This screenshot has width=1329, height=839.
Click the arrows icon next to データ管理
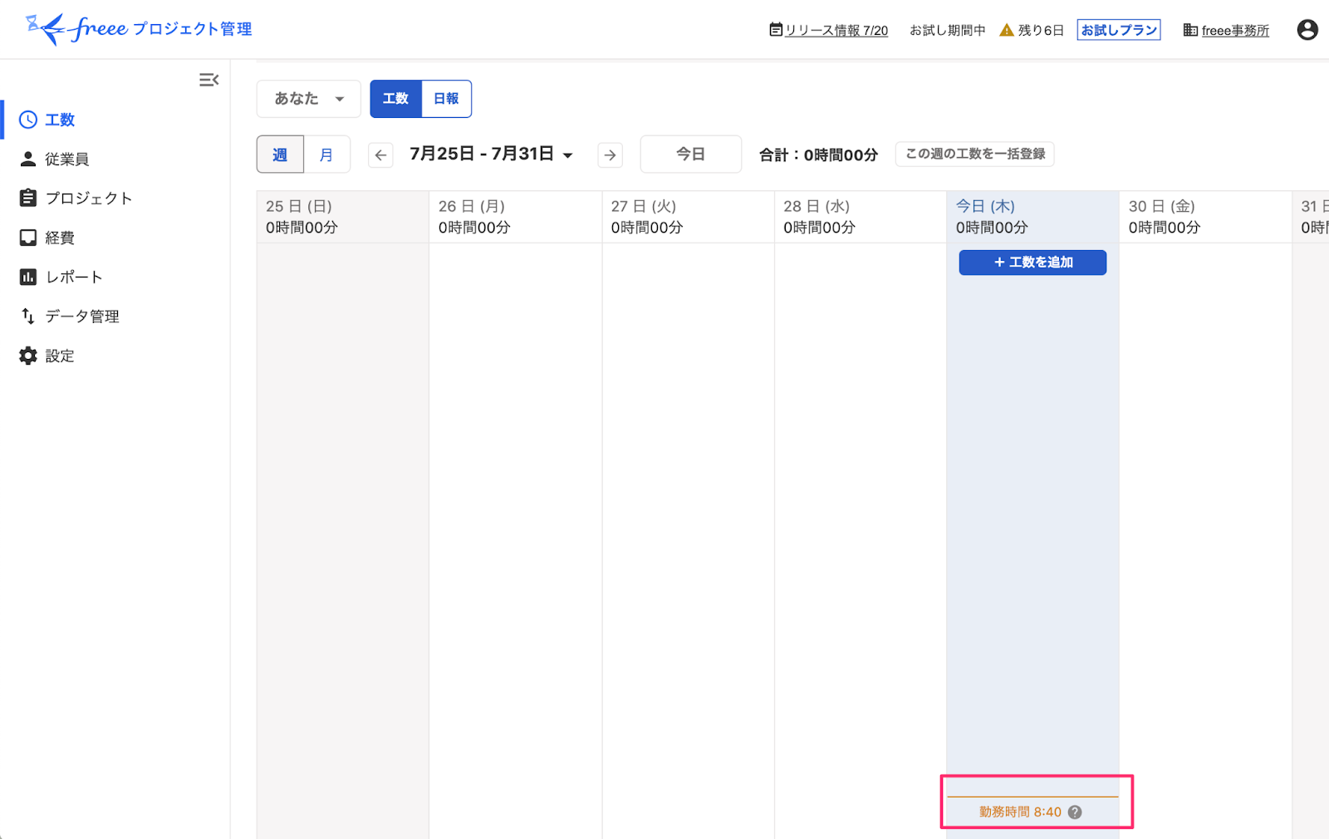[28, 316]
